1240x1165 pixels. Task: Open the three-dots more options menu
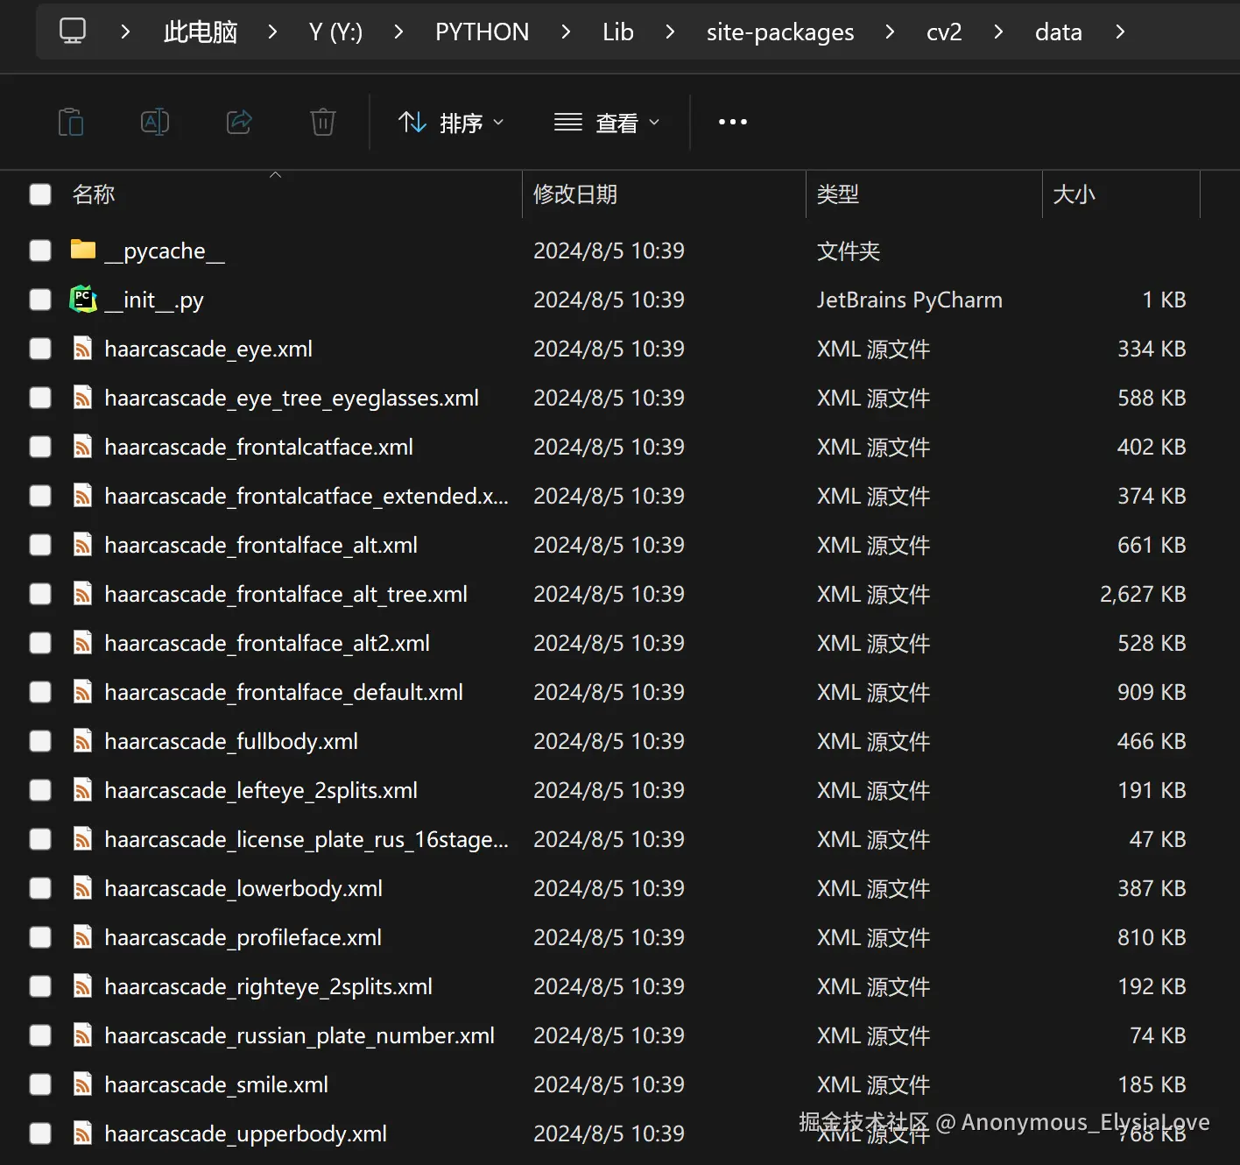click(733, 122)
